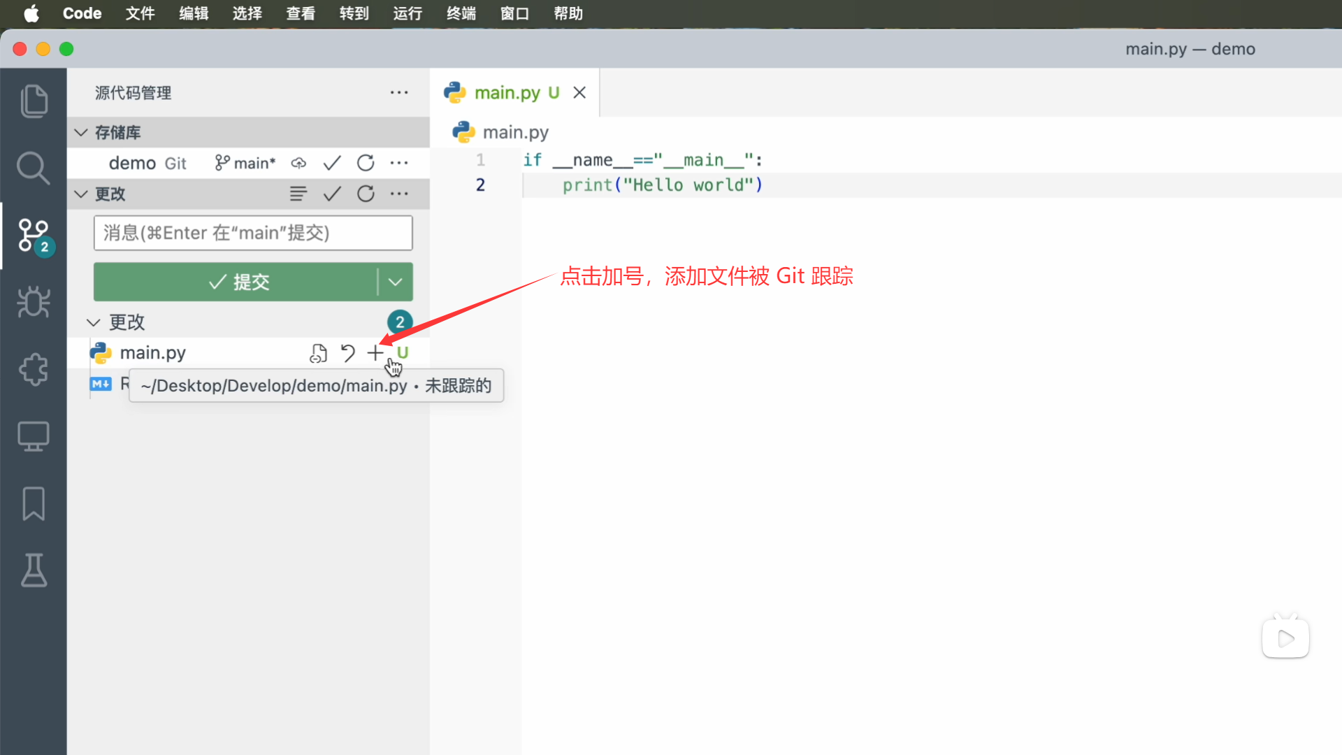1342x755 pixels.
Task: Open dropdown arrow beside 提交 button
Action: click(x=395, y=282)
